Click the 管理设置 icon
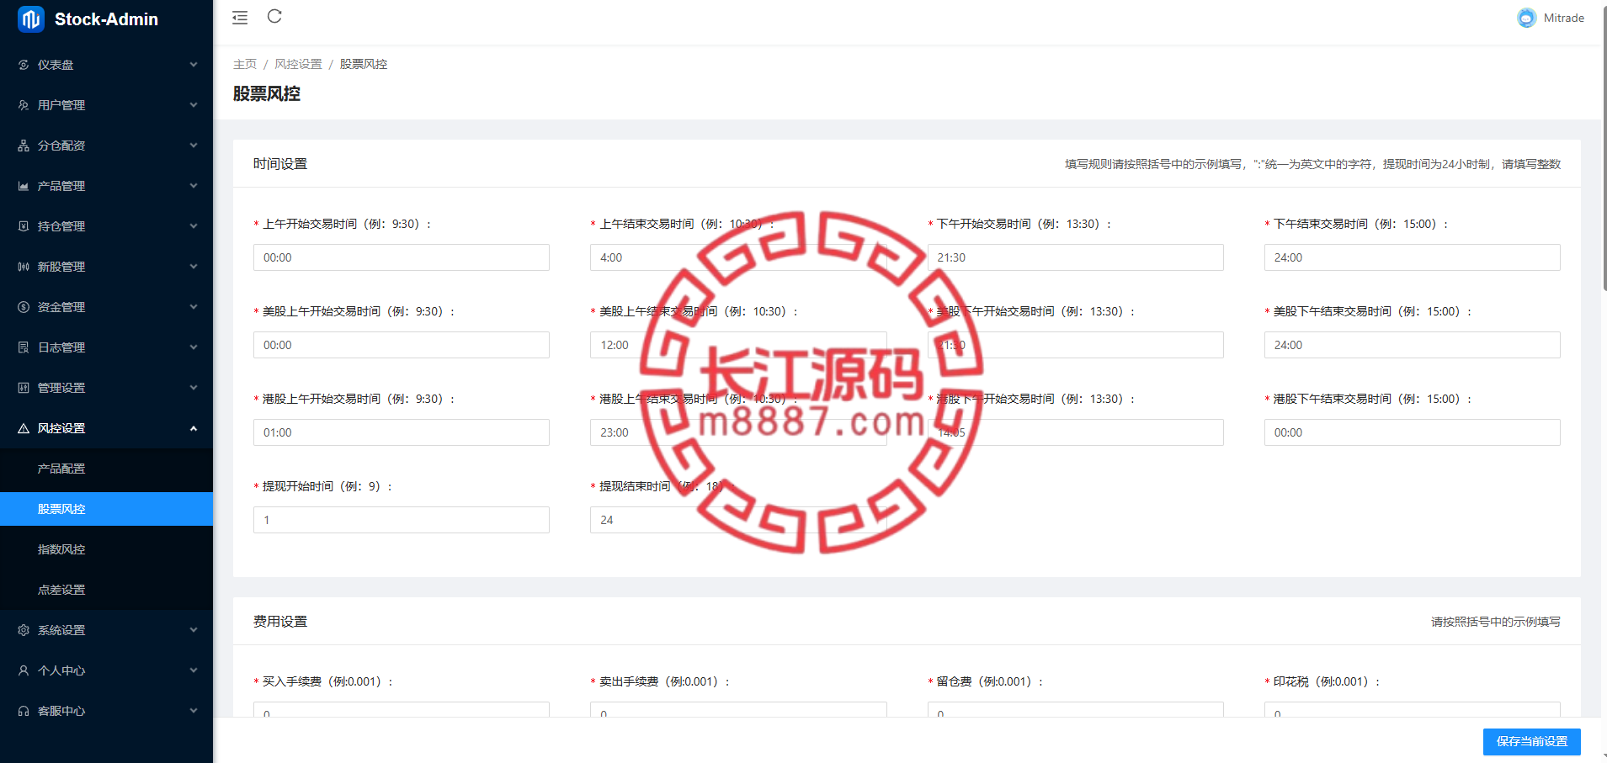This screenshot has height=763, width=1607. [x=24, y=388]
